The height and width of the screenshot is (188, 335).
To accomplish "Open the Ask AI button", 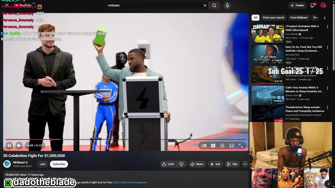I will 215,164.
